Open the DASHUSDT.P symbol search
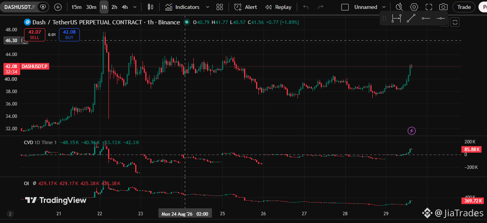Screen dimensions: 487x223 pos(19,7)
